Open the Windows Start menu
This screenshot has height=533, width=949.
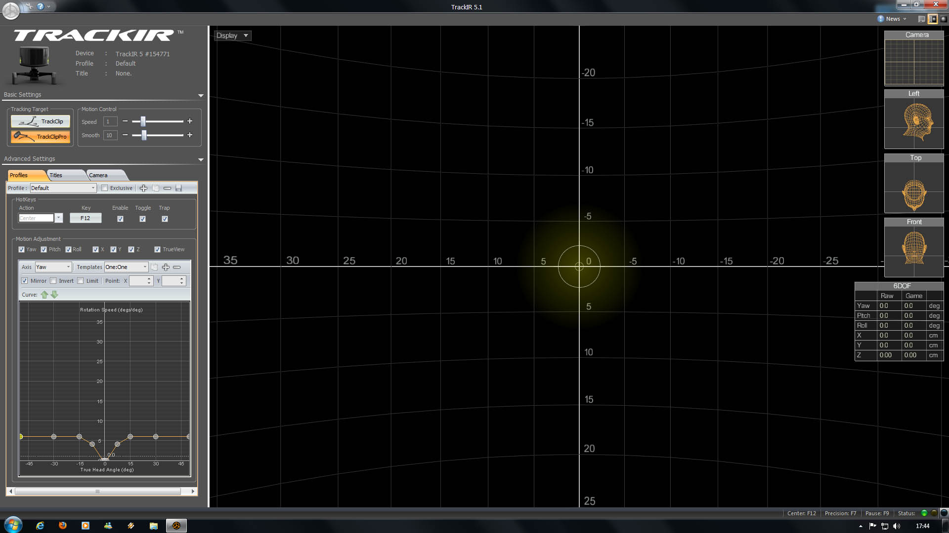(13, 525)
